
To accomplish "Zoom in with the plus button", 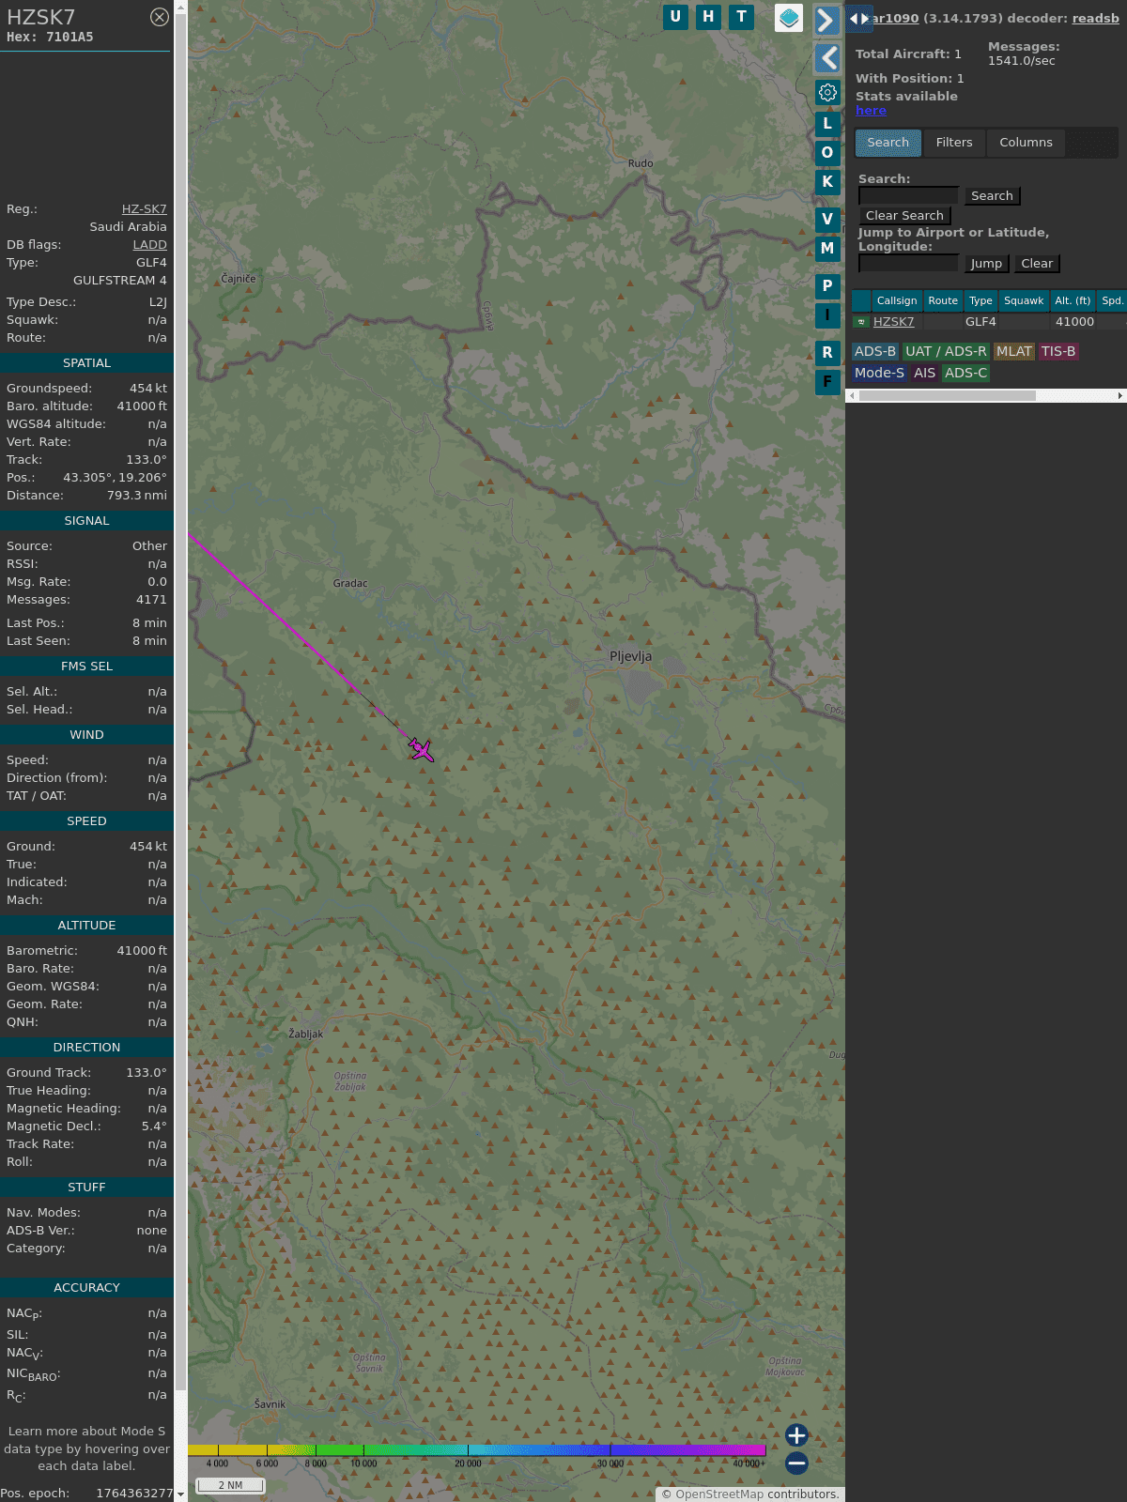I will tap(796, 1435).
